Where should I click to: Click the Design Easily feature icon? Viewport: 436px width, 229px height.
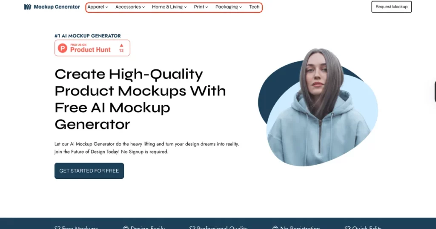[126, 227]
